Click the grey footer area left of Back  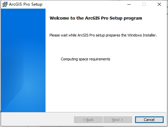(x=37, y=120)
